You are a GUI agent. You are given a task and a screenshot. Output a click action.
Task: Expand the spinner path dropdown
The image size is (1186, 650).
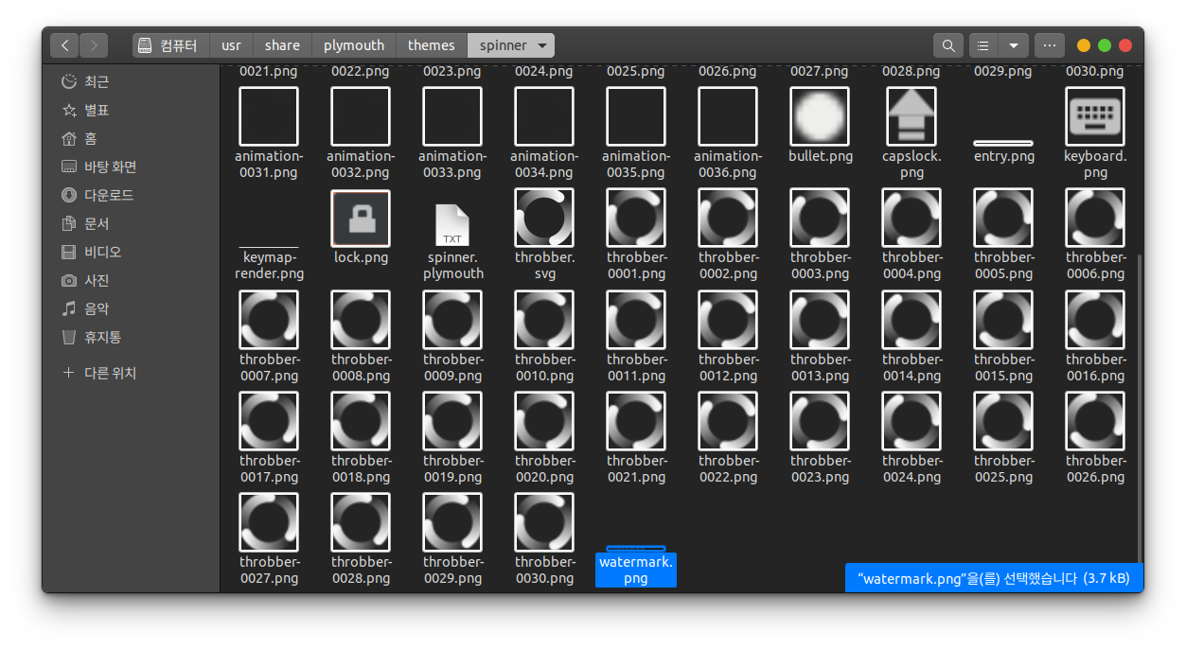[541, 45]
